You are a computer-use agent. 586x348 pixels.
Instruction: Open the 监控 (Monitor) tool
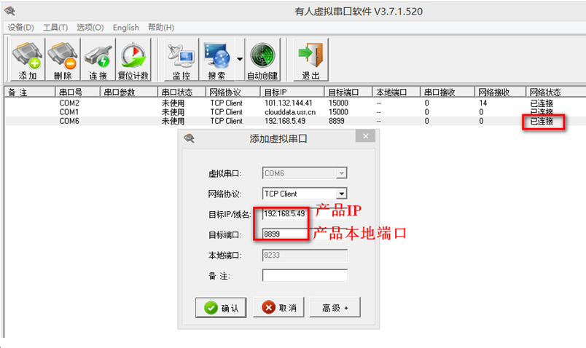(x=181, y=60)
